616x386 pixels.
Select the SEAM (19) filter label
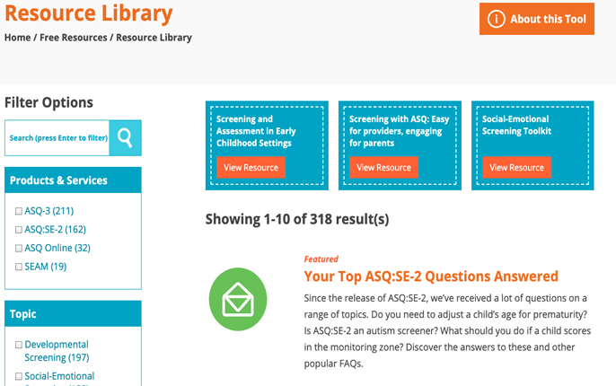click(46, 267)
